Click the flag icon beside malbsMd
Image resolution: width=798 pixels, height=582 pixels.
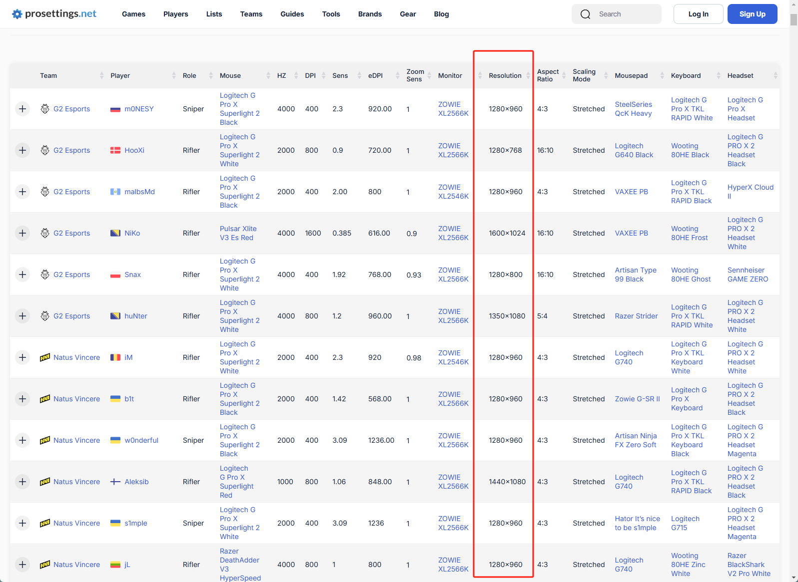[115, 192]
